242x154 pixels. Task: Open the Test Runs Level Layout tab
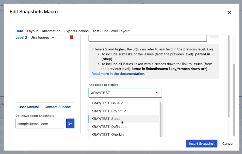111,31
